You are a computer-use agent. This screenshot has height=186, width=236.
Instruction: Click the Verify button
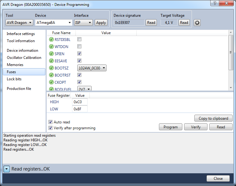(196, 127)
